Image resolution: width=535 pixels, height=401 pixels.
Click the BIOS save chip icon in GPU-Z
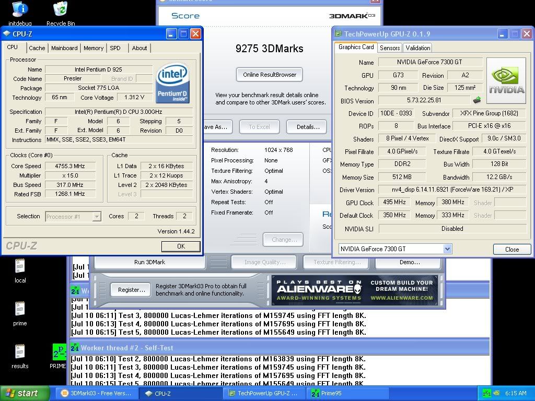[x=477, y=100]
